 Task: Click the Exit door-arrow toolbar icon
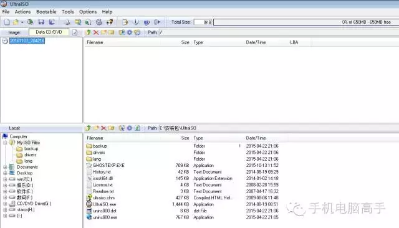pos(157,22)
